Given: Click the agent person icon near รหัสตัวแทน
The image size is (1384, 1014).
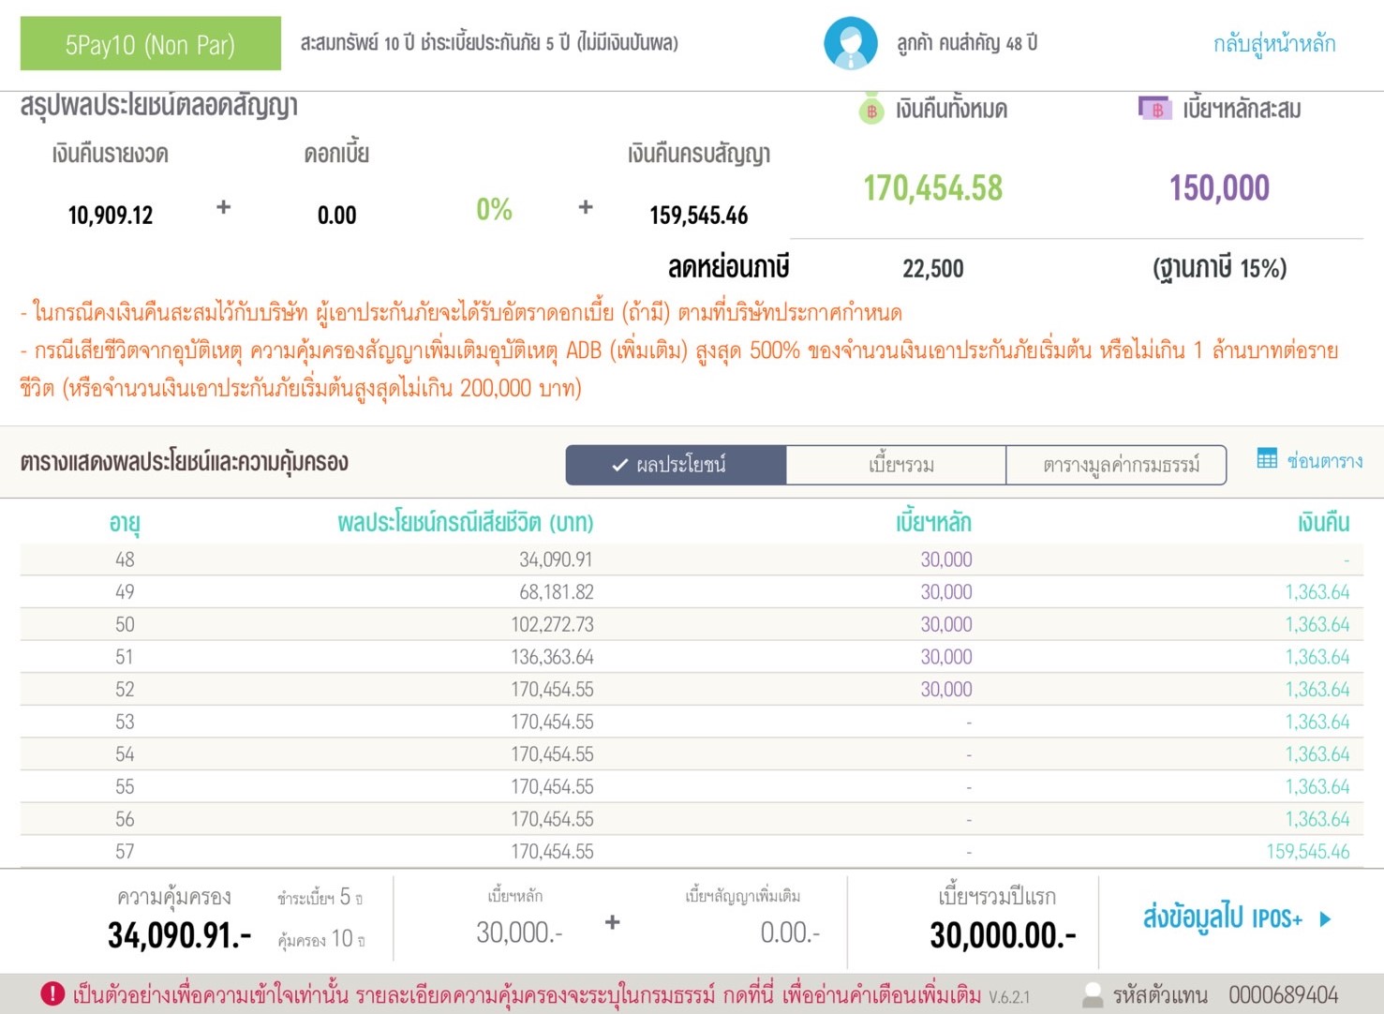Looking at the screenshot, I should click(1093, 993).
